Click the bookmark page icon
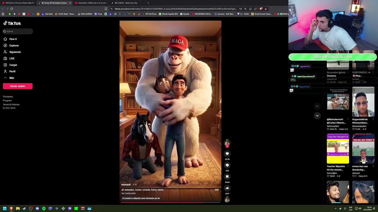The height and width of the screenshot is (212, 378). coord(106,9)
